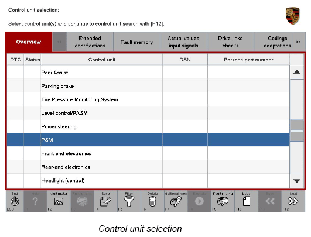311x237 pixels.
Task: Select the Level control/PASM row
Action: [148, 113]
